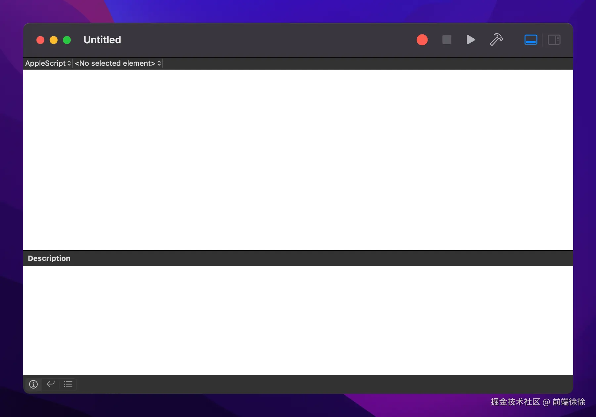Run the script with the Play button

click(471, 40)
